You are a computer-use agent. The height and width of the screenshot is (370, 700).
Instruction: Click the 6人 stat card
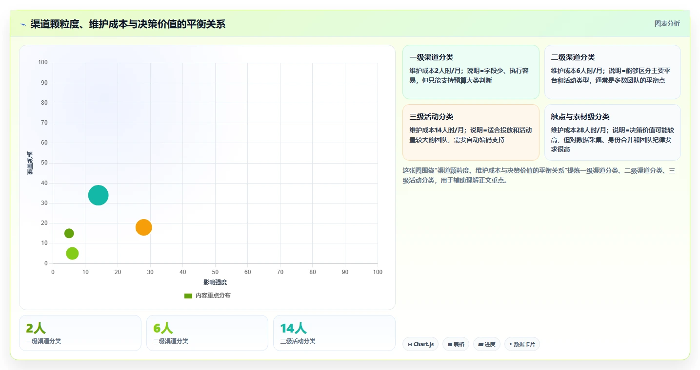207,333
